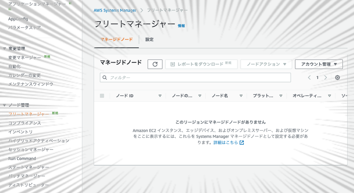
Task: Open Run Command in sidebar
Action: click(22, 158)
